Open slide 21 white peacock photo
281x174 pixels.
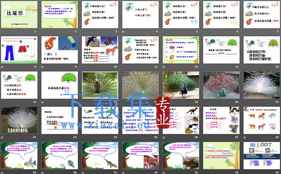[262, 85]
